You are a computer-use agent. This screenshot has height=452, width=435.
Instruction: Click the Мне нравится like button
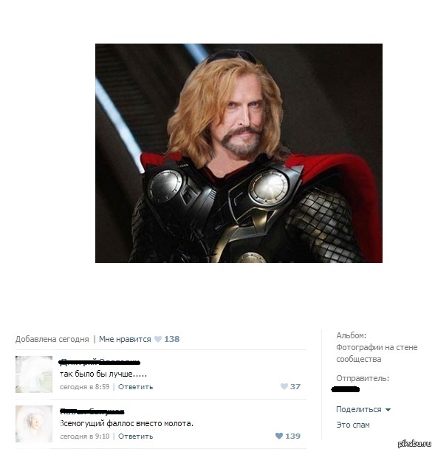125,339
